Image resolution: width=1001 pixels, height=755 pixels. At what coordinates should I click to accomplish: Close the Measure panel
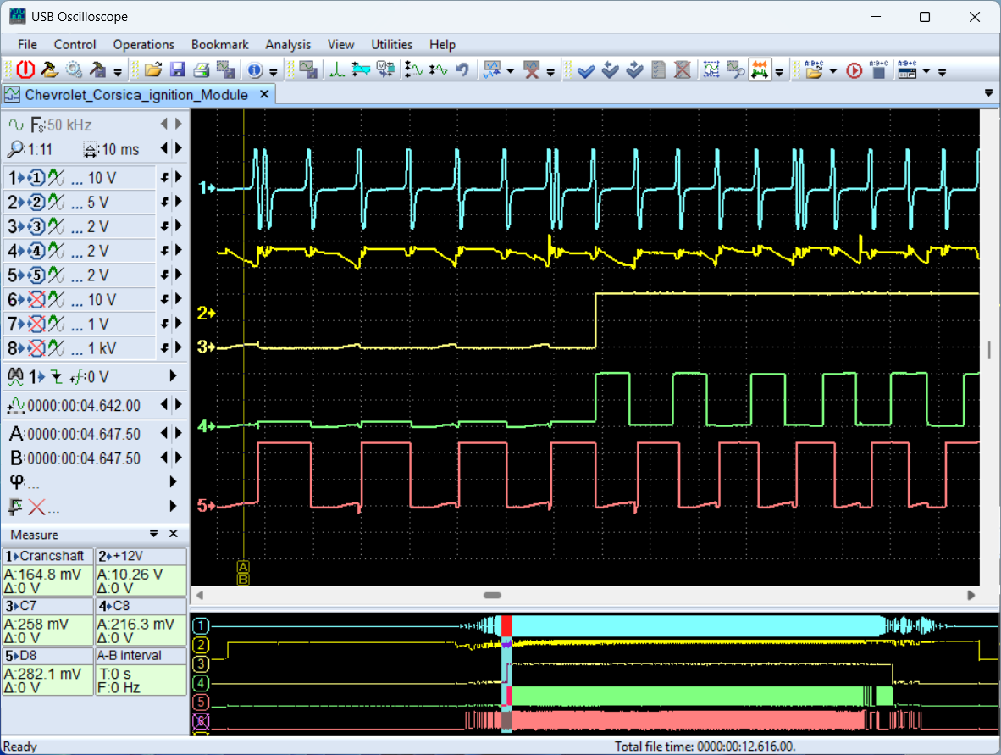point(173,533)
